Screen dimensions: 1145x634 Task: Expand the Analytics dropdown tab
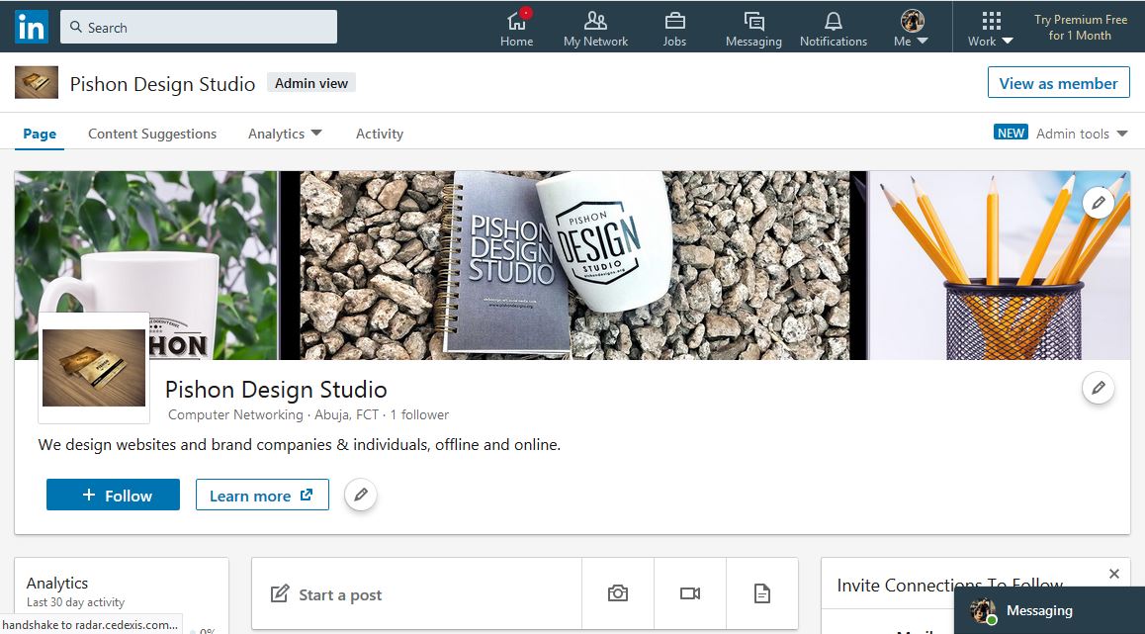click(x=285, y=134)
